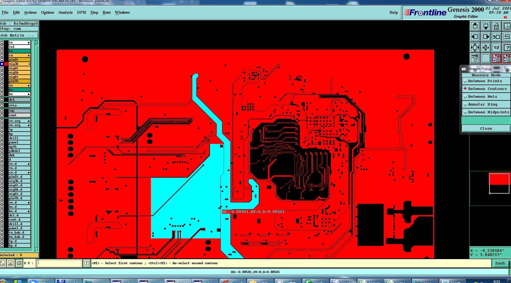Open the Windows menu
Image resolution: width=511 pixels, height=283 pixels.
[122, 12]
